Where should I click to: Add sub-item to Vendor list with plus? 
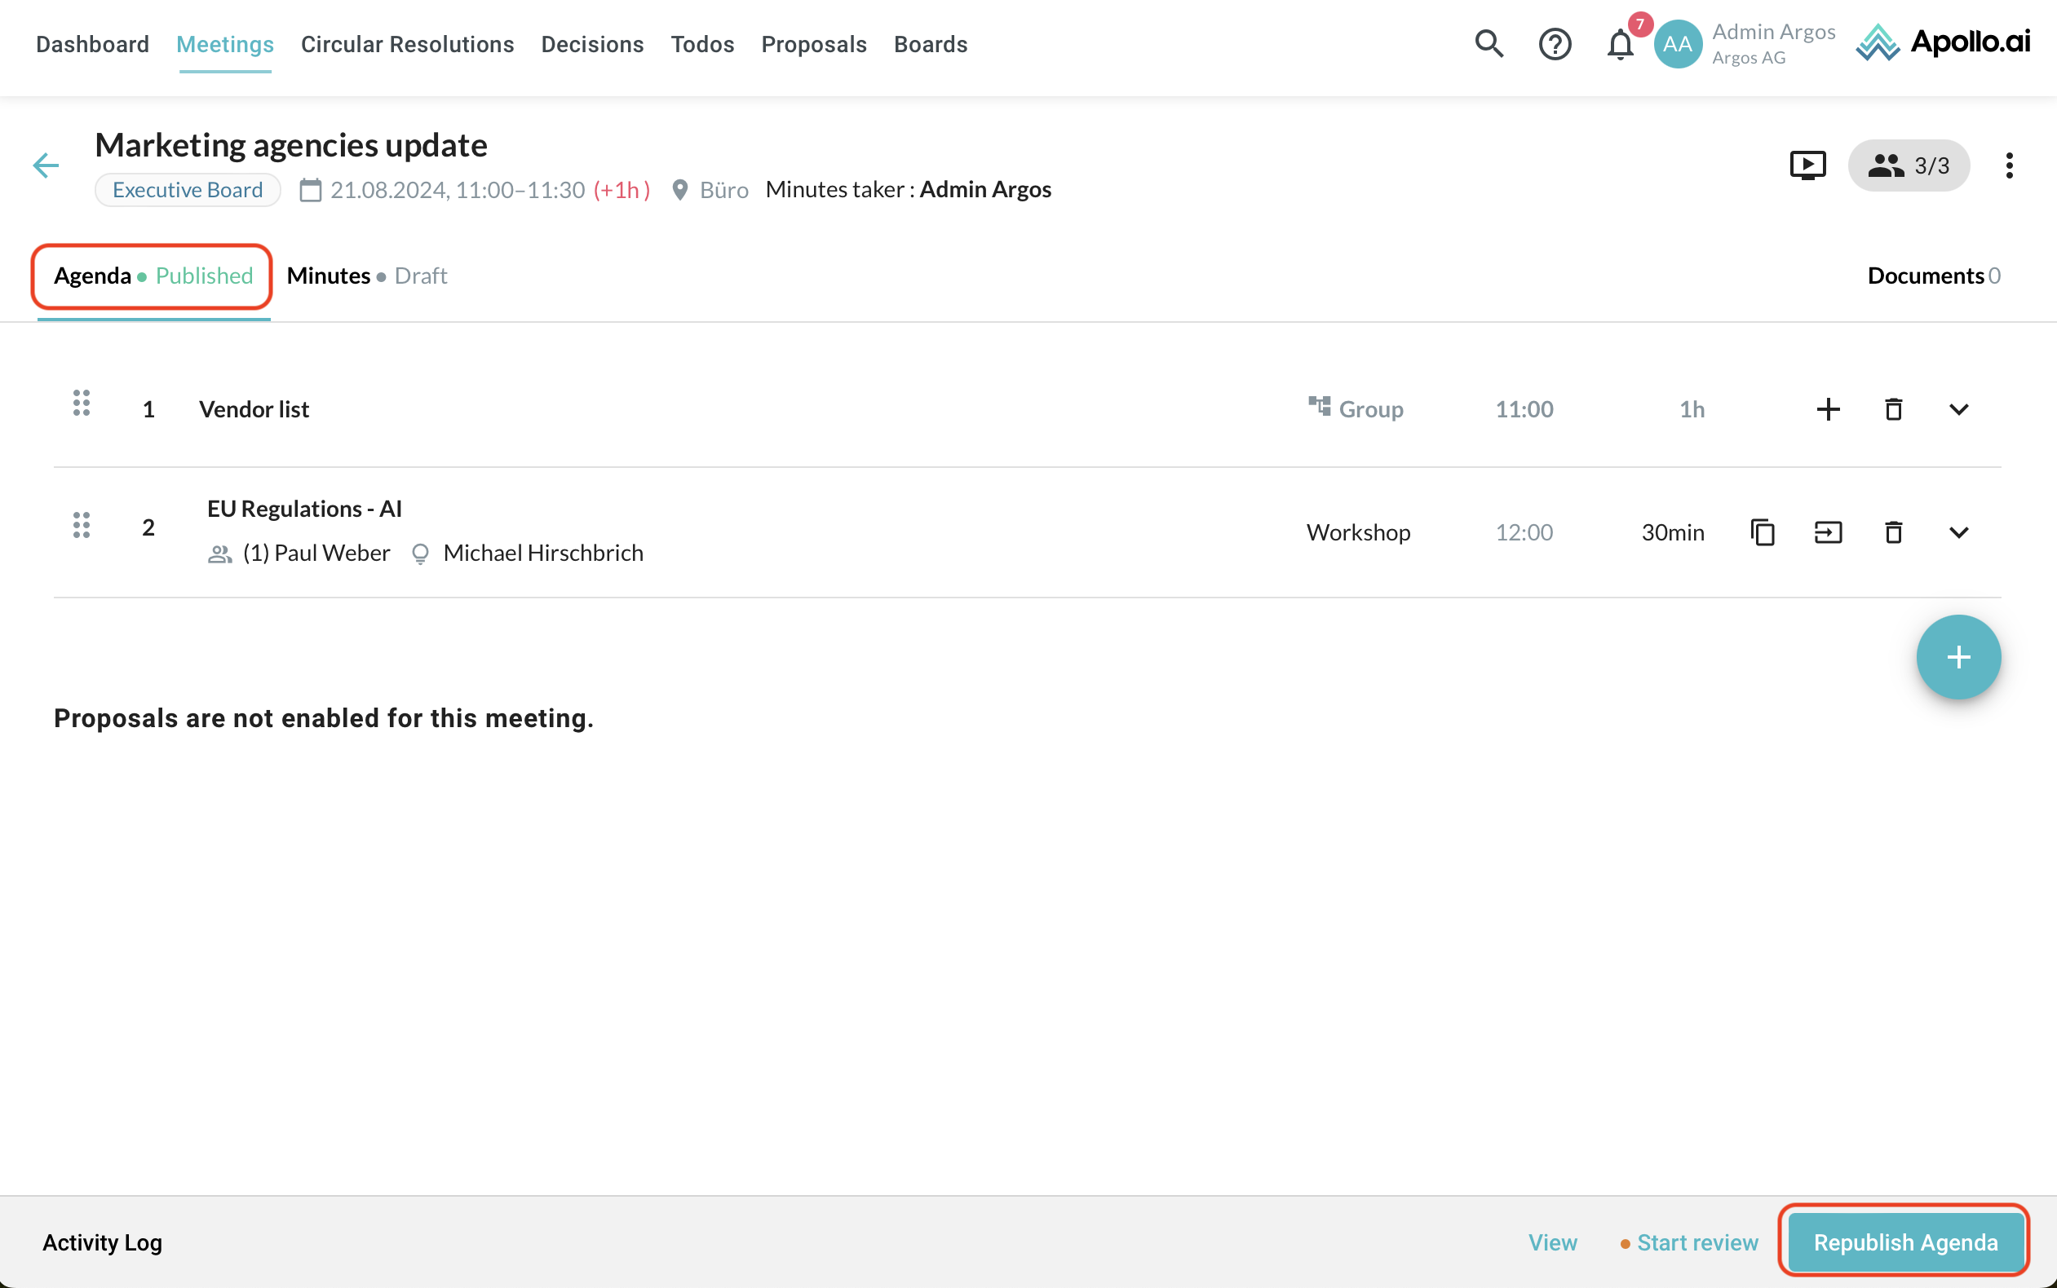coord(1828,410)
